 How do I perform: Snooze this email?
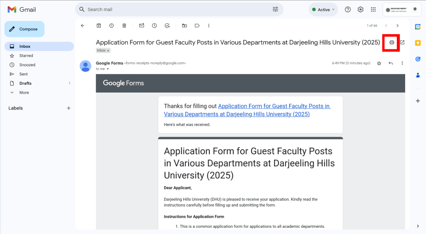tap(154, 26)
